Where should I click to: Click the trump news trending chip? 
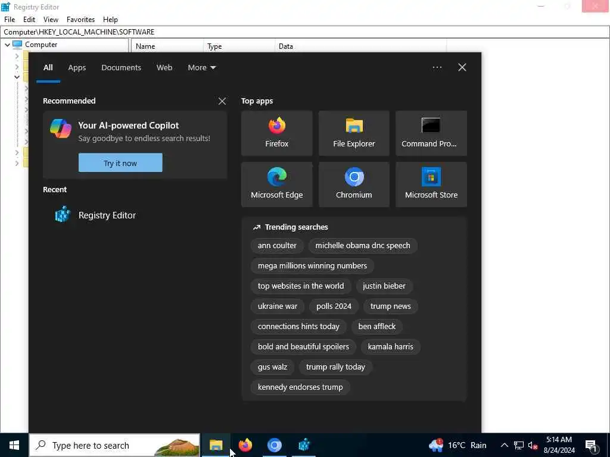(390, 306)
